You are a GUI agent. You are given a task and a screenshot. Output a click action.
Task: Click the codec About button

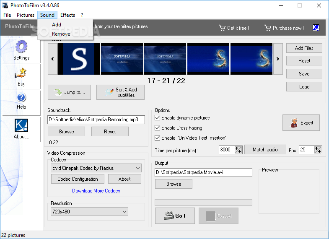pos(124,179)
